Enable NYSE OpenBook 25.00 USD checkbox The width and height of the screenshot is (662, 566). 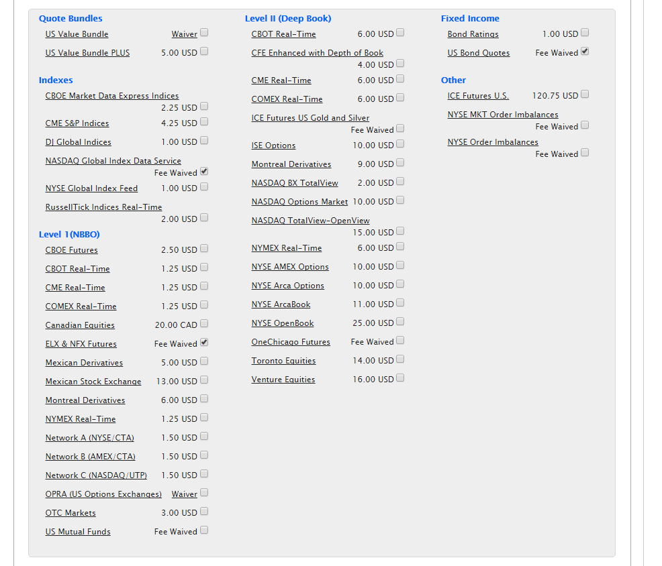(x=401, y=322)
